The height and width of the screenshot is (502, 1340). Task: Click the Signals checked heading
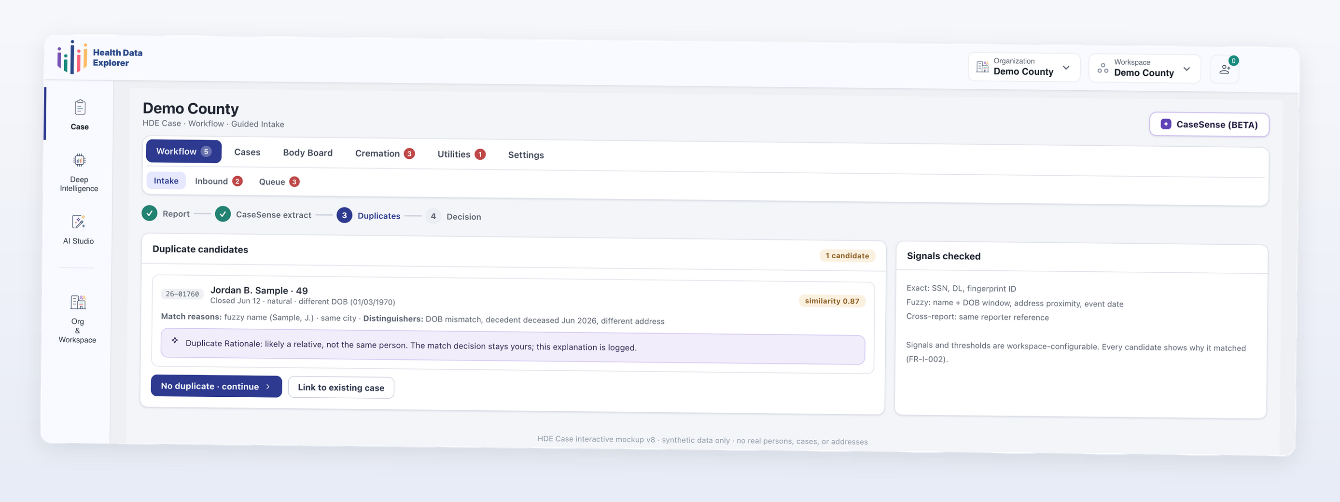tap(944, 256)
